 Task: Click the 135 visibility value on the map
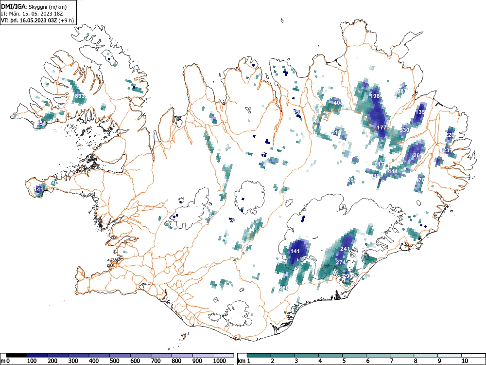(420, 112)
